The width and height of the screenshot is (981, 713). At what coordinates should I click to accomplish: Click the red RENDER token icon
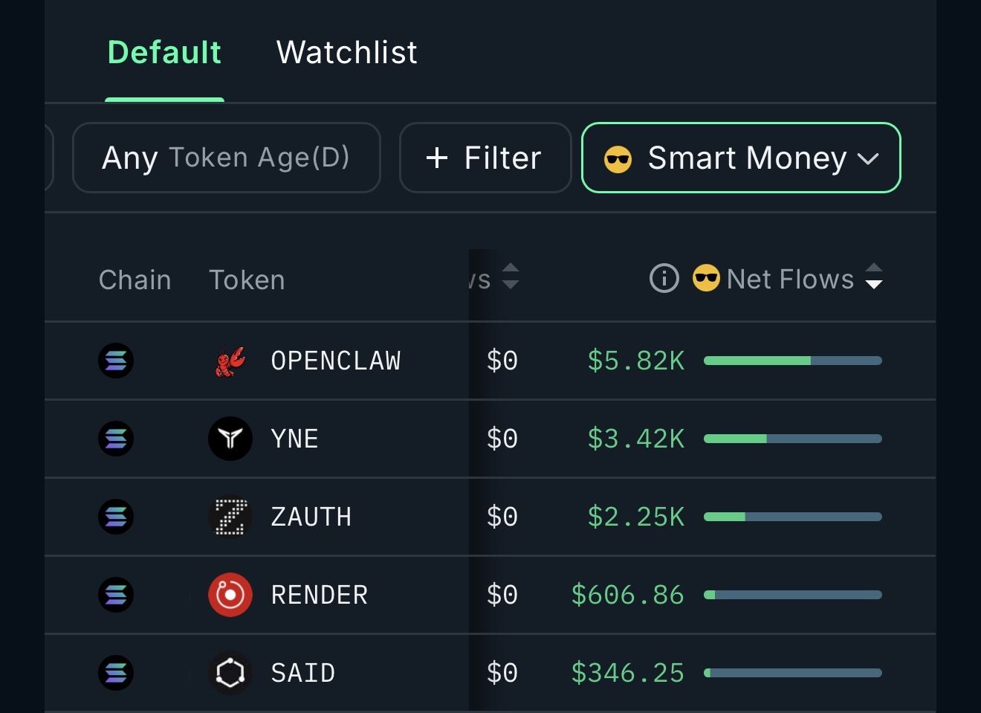click(x=230, y=595)
